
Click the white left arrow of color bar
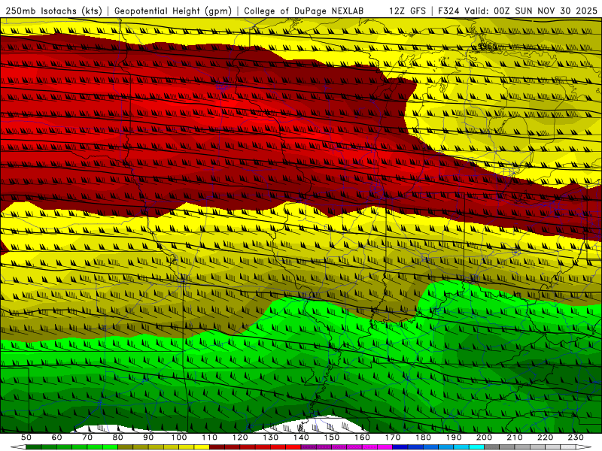coord(18,446)
